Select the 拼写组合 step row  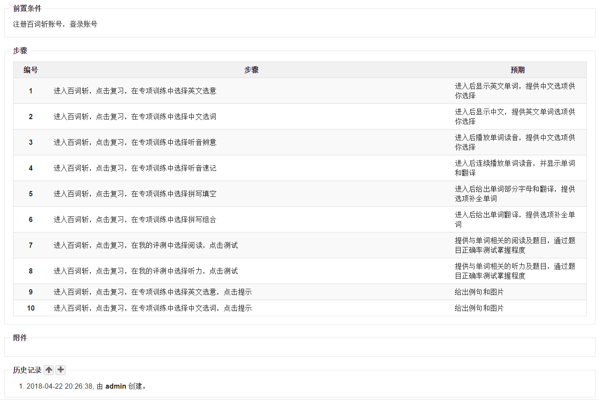click(x=135, y=219)
